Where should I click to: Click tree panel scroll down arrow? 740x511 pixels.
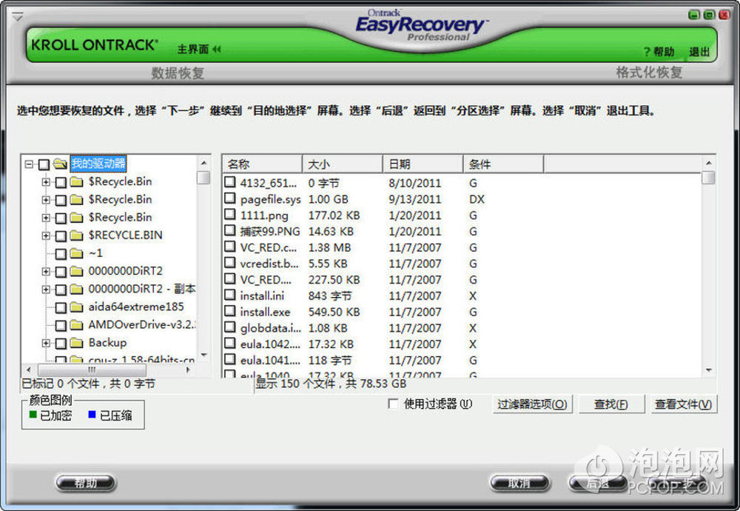[204, 355]
